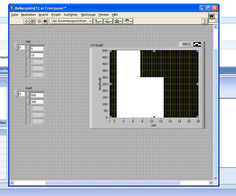The width and height of the screenshot is (236, 196).
Task: Click the Amplitude axis label
Action: point(100,84)
